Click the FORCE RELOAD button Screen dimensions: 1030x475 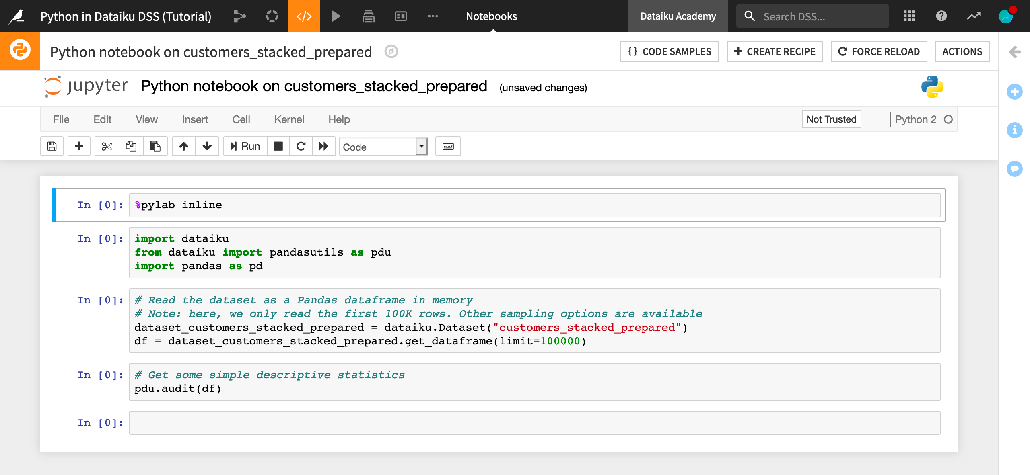click(x=879, y=51)
